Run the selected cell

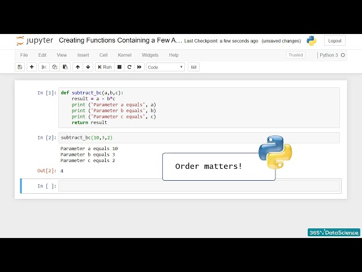coord(105,67)
